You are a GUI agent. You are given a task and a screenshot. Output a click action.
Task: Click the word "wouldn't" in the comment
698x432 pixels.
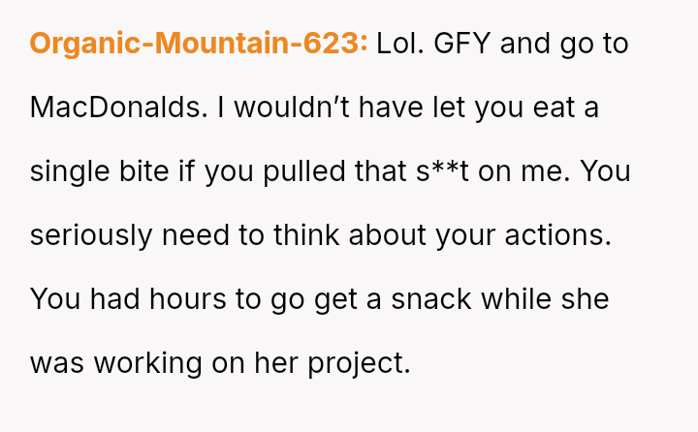(x=292, y=108)
